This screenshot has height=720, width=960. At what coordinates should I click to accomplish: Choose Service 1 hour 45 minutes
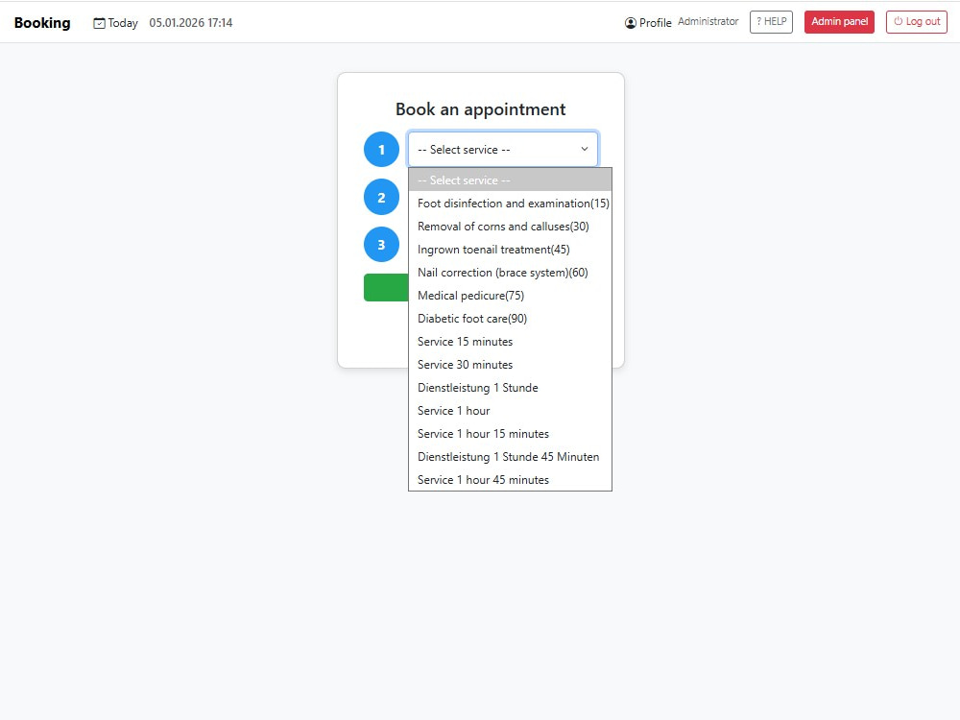510,480
